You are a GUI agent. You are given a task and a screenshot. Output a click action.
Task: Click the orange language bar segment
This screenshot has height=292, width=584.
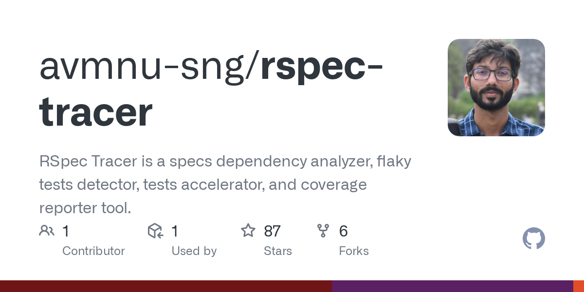click(x=579, y=286)
